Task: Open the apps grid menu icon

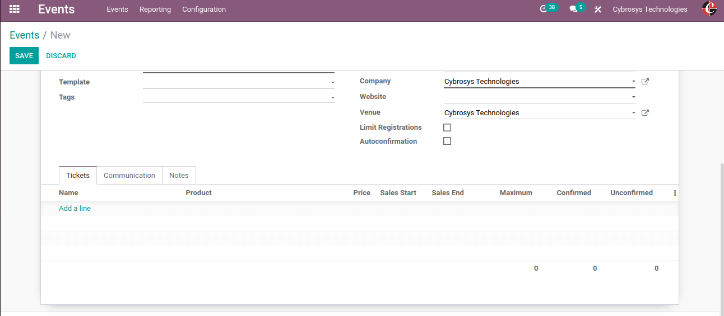Action: [15, 9]
